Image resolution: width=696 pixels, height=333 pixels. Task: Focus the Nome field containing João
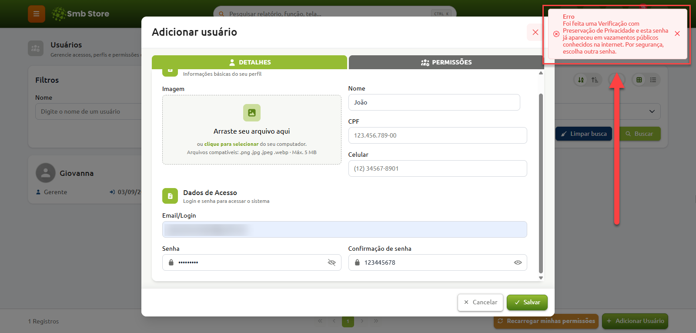[x=434, y=102]
